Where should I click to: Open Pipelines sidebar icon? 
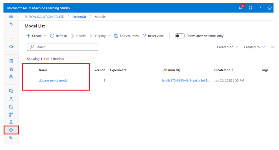[11, 114]
